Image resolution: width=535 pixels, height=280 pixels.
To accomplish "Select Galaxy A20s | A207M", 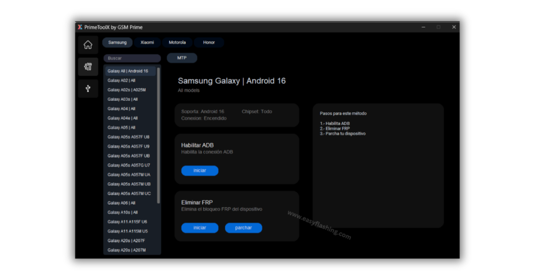I will point(130,250).
